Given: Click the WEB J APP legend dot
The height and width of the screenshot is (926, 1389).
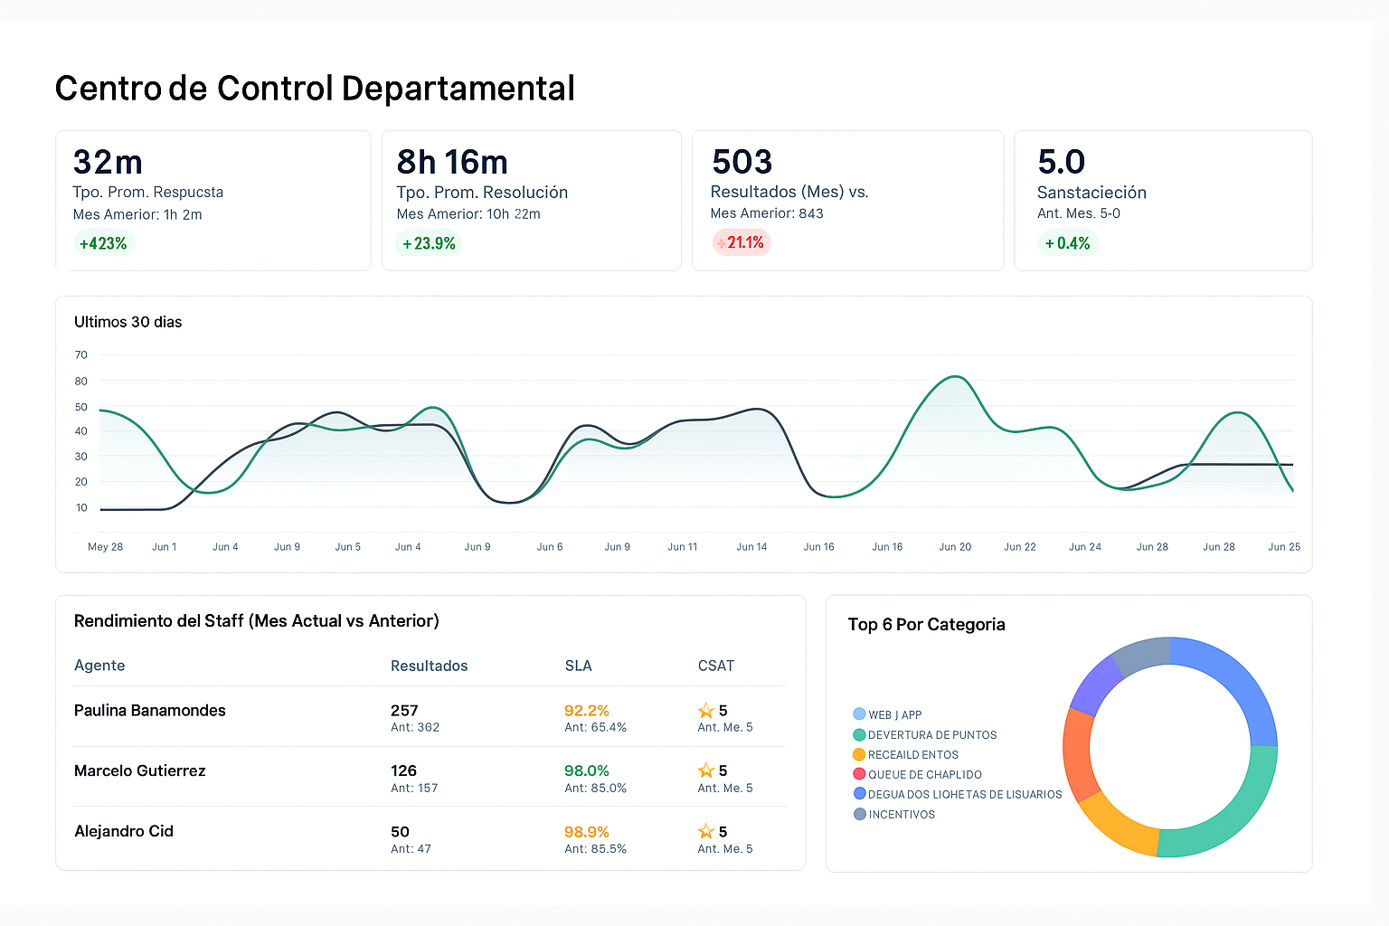Looking at the screenshot, I should click(859, 714).
